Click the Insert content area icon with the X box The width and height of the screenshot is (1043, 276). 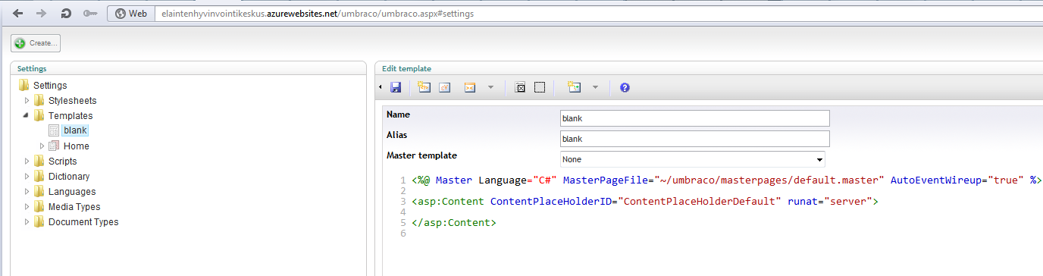[x=520, y=88]
